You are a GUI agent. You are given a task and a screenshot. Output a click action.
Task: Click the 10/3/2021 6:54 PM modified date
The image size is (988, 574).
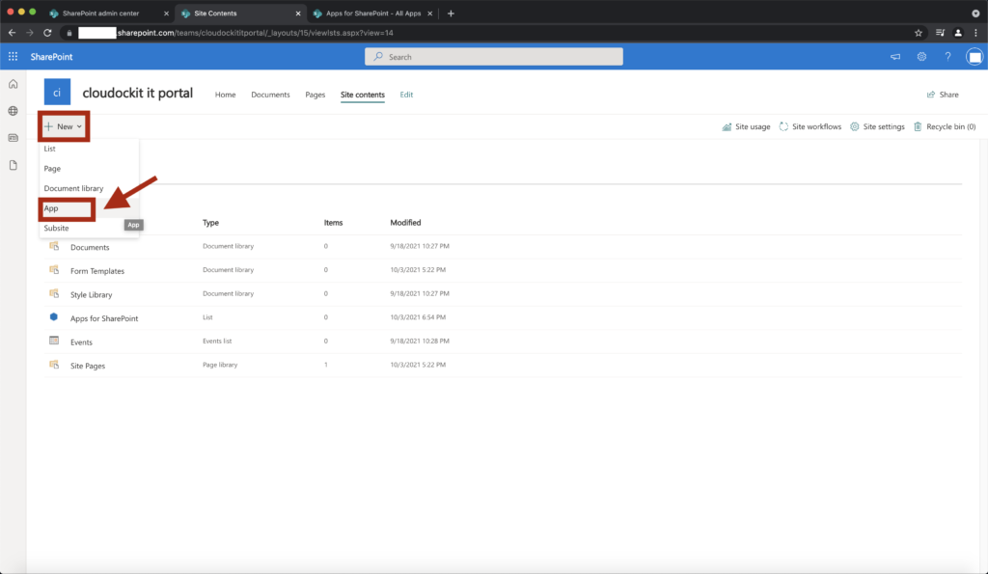[x=418, y=317]
